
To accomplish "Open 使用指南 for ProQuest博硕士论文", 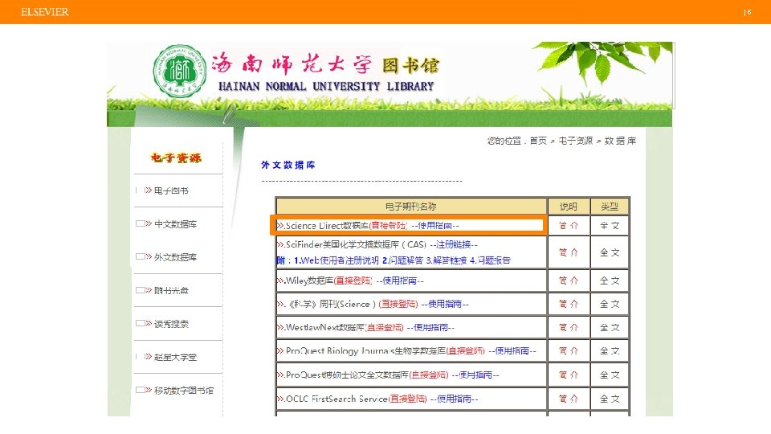I will pos(475,375).
